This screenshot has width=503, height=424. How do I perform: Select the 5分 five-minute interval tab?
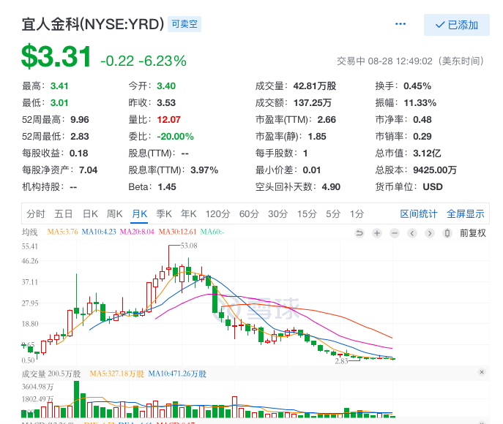point(333,214)
